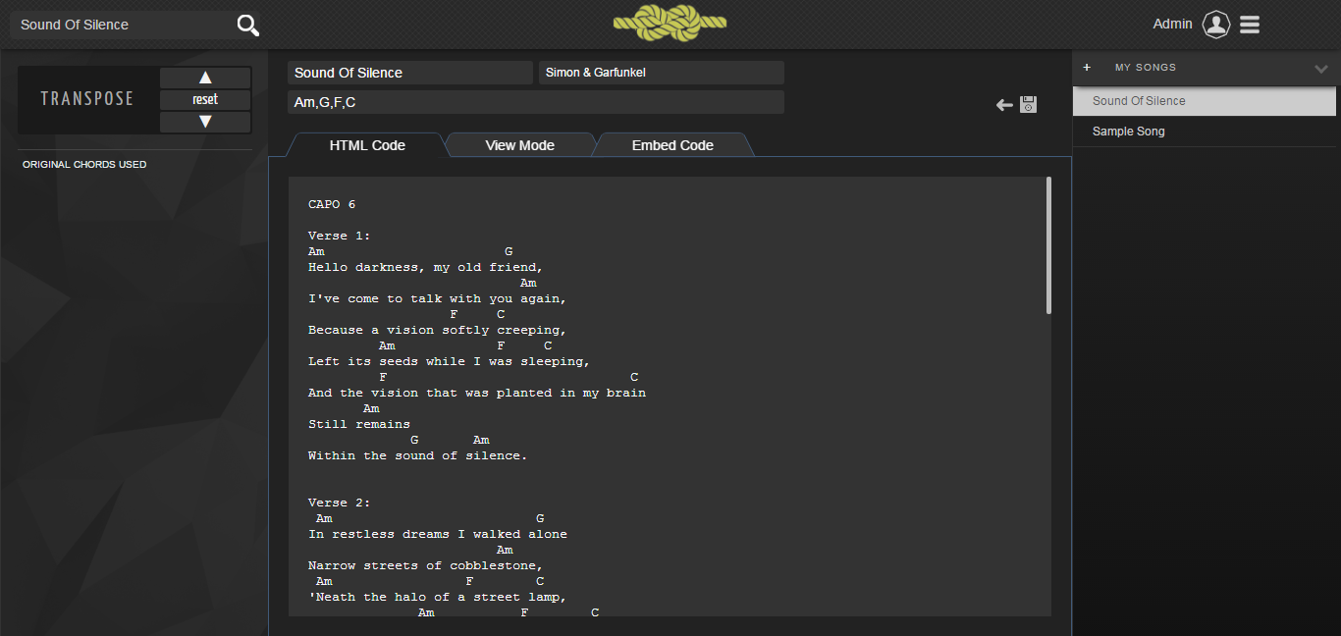Click the back arrow icon

(1004, 105)
